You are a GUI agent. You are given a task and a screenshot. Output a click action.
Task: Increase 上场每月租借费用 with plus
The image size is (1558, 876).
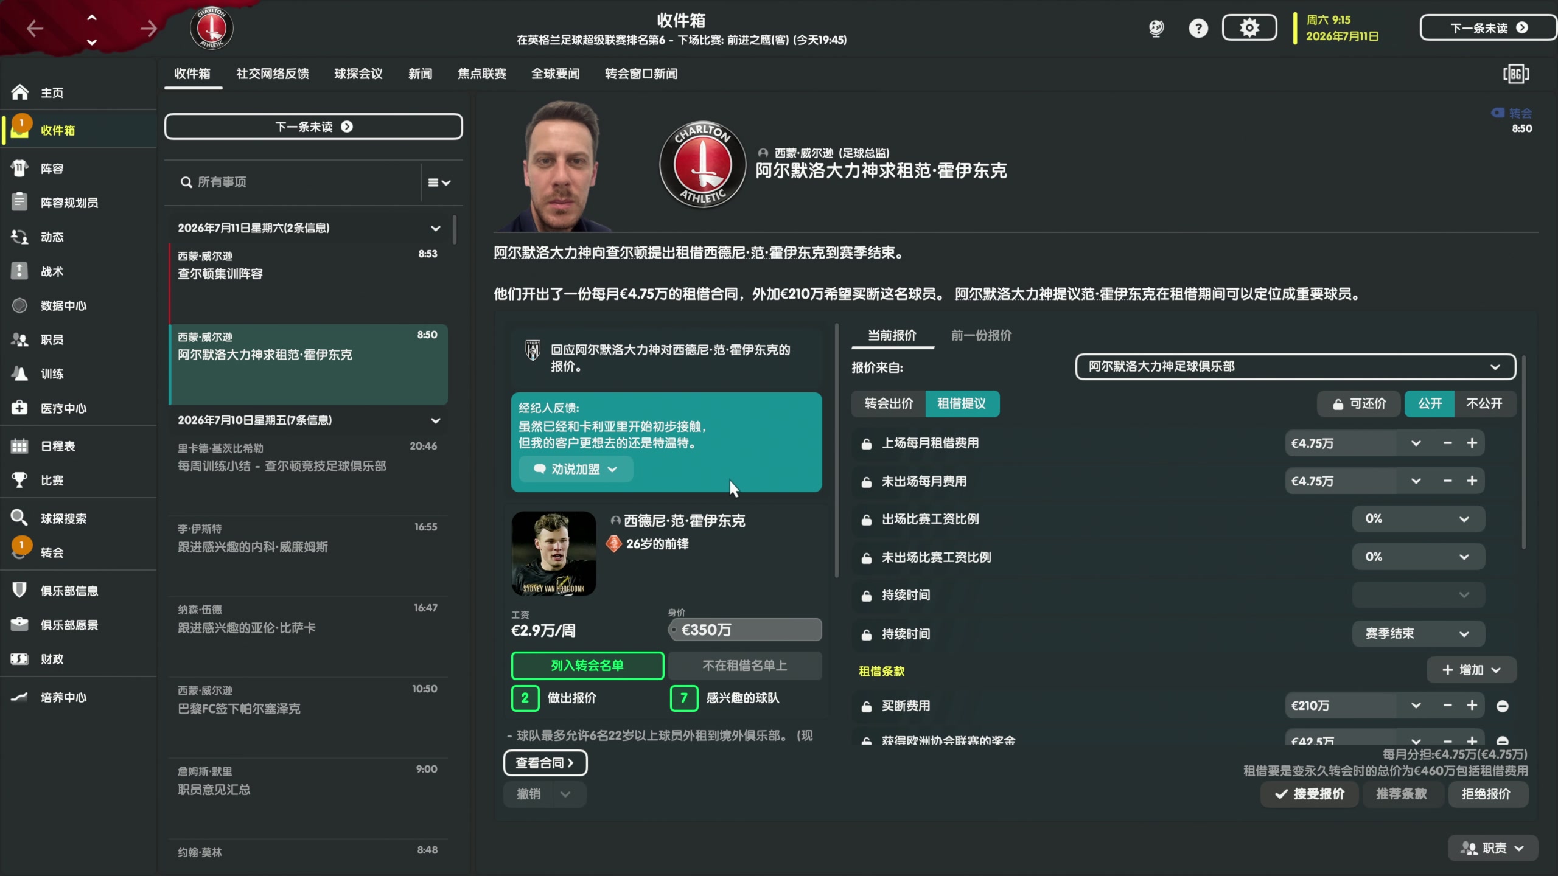pos(1472,443)
